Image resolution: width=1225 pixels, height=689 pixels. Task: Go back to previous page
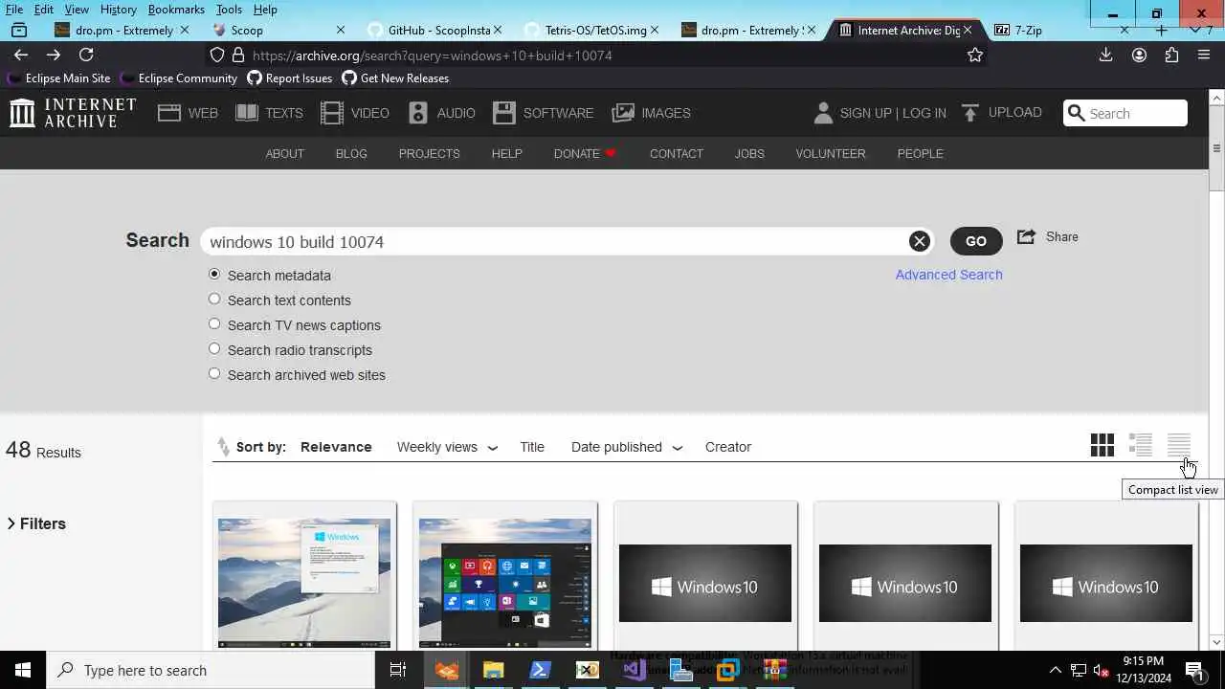point(21,55)
